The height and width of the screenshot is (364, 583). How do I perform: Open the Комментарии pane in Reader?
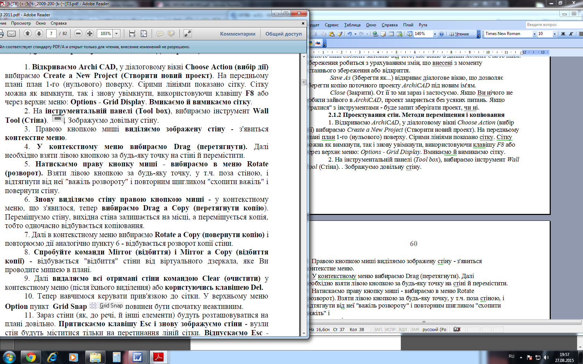[x=238, y=34]
